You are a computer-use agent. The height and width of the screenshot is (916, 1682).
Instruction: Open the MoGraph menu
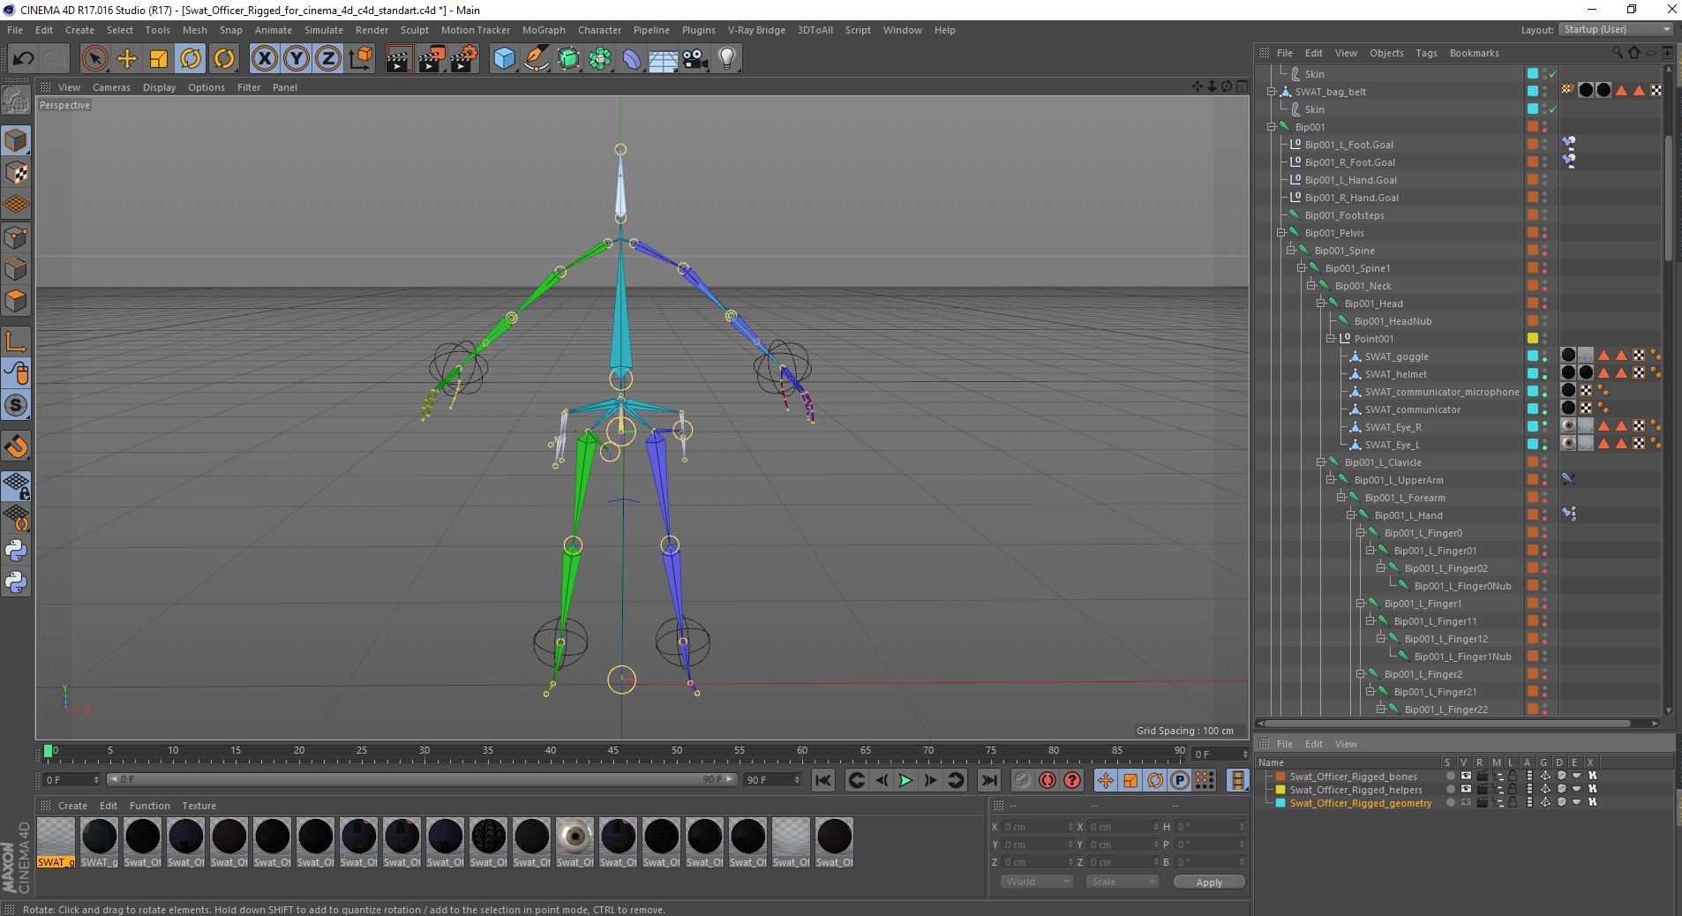[544, 30]
